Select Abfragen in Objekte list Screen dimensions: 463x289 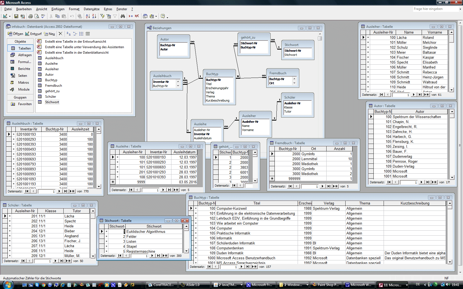[x=21, y=55]
